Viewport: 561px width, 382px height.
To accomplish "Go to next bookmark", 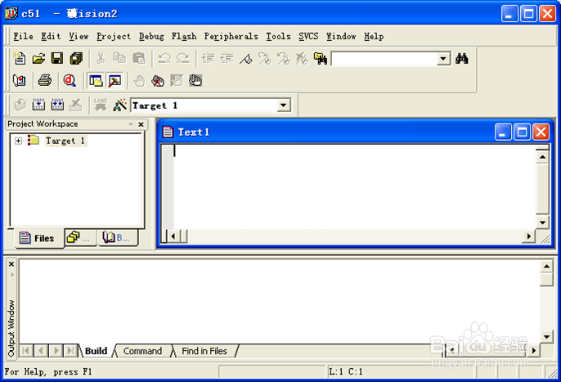I will tap(265, 58).
